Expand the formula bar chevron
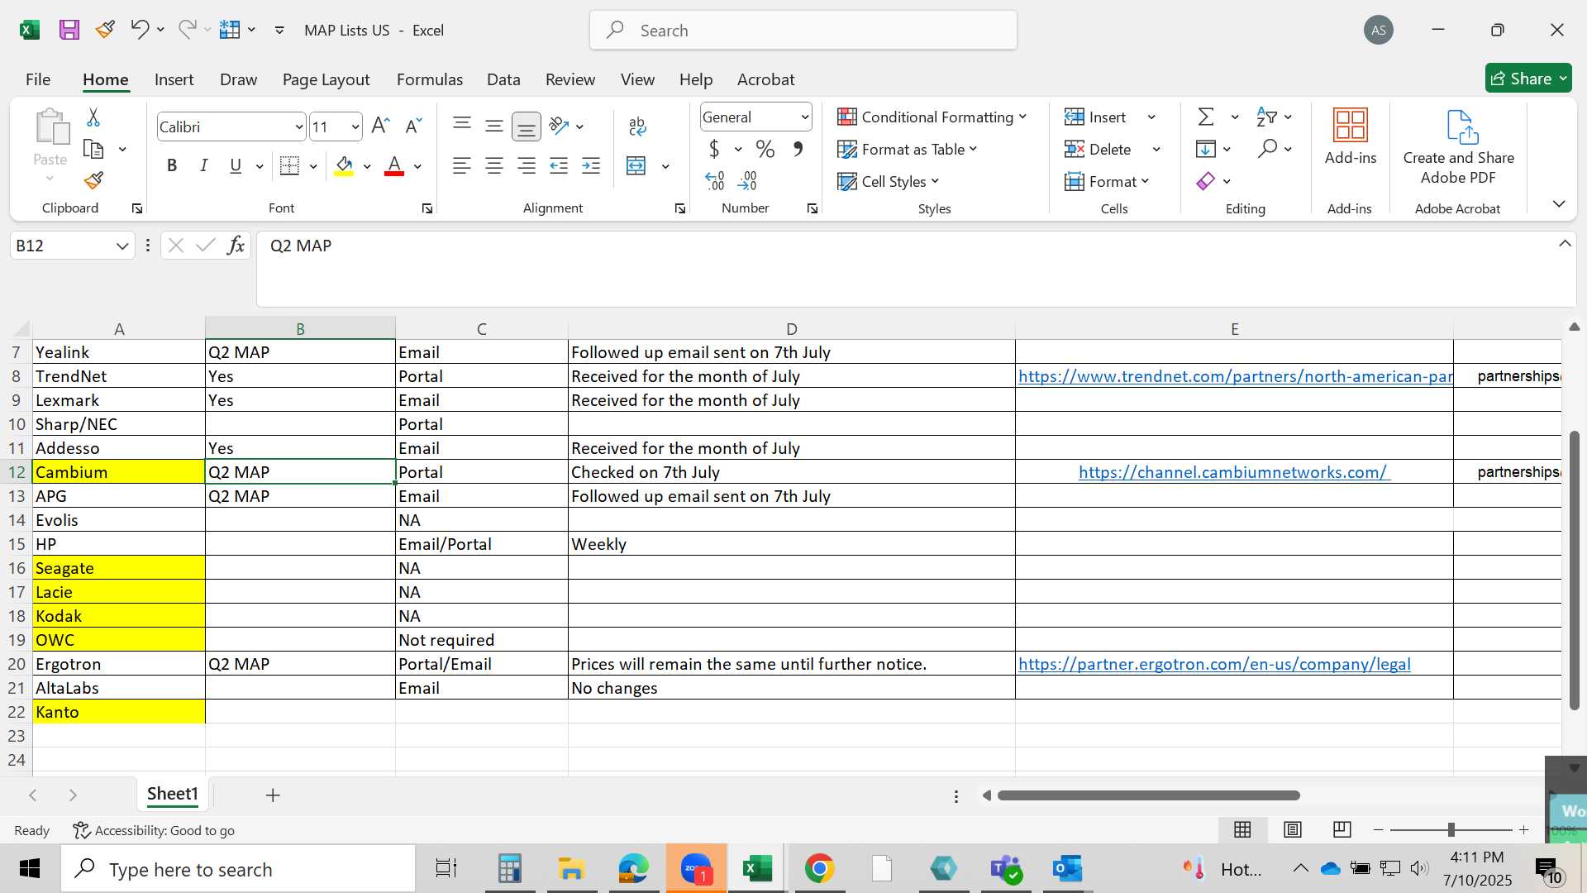Image resolution: width=1587 pixels, height=893 pixels. pos(1565,243)
